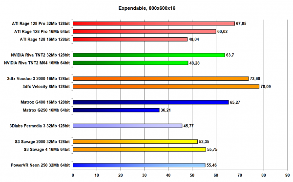Click the 78,09 data value label

[266, 87]
